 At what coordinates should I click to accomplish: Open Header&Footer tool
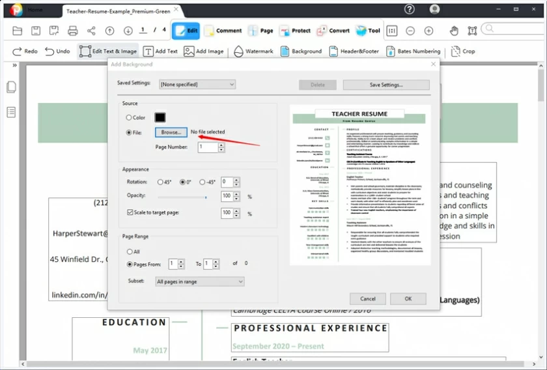354,51
